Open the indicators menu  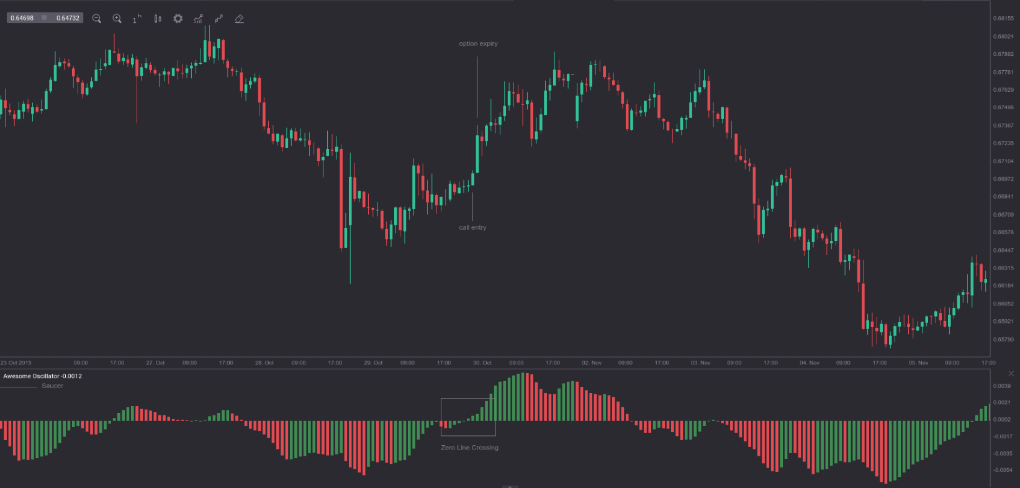pyautogui.click(x=198, y=19)
